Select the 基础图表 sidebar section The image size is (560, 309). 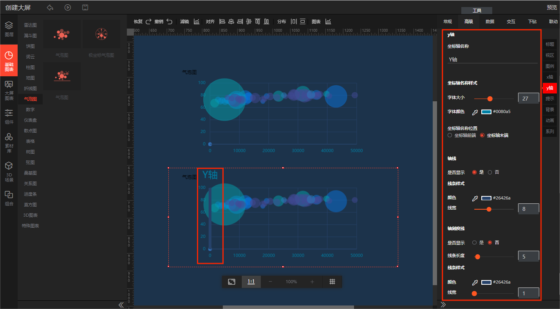(x=9, y=61)
